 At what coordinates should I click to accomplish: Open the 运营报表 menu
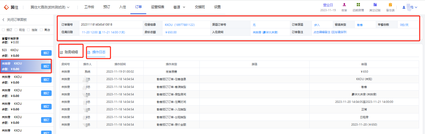[157, 7]
